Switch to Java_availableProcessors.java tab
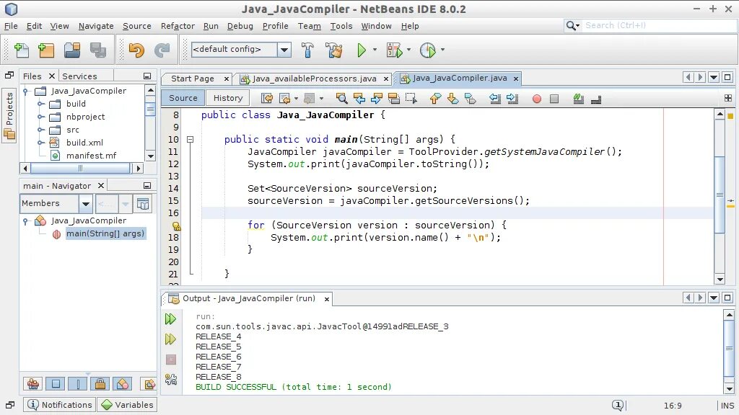739x415 pixels. click(314, 79)
